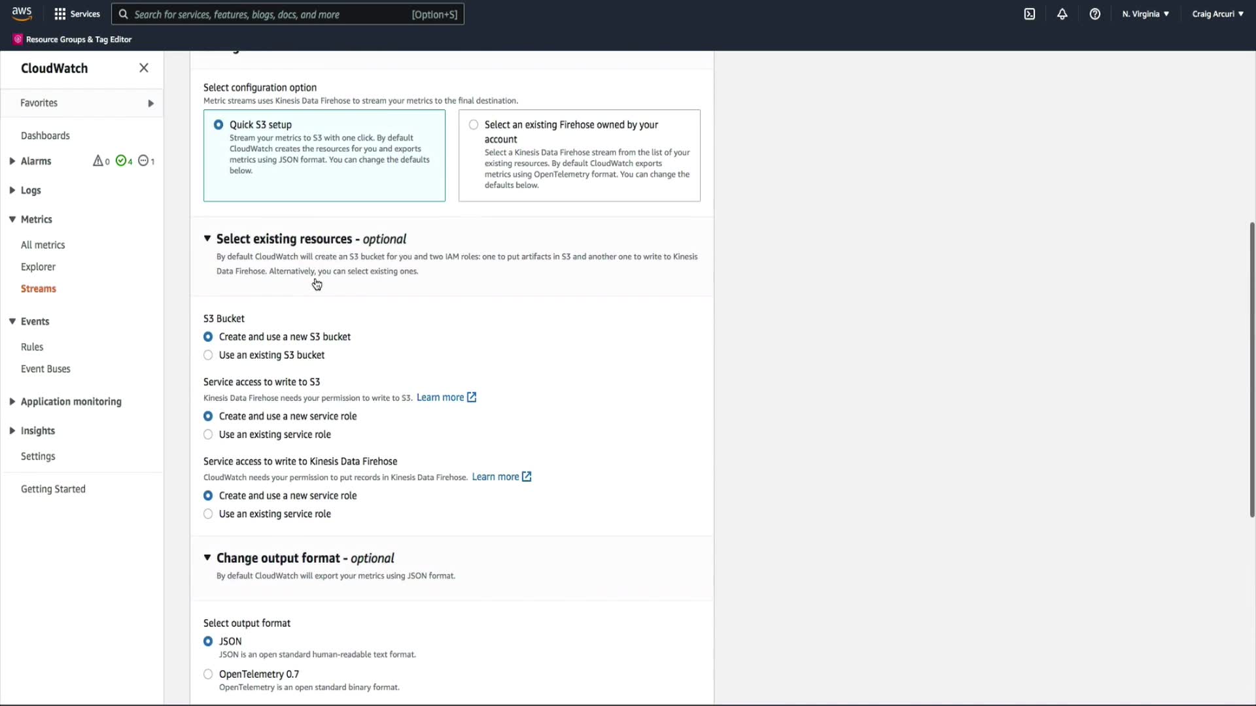
Task: Go to Event Buses in sidebar
Action: coord(45,369)
